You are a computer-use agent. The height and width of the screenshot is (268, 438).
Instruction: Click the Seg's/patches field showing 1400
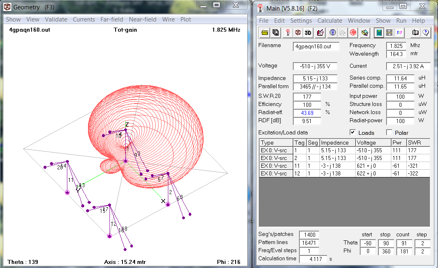click(309, 235)
